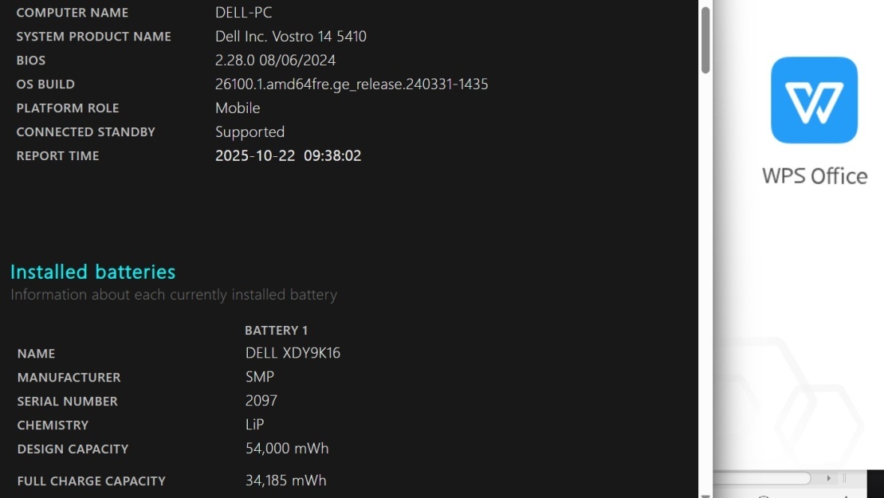Select the DELL-PC computer name value
The image size is (884, 498).
244,13
